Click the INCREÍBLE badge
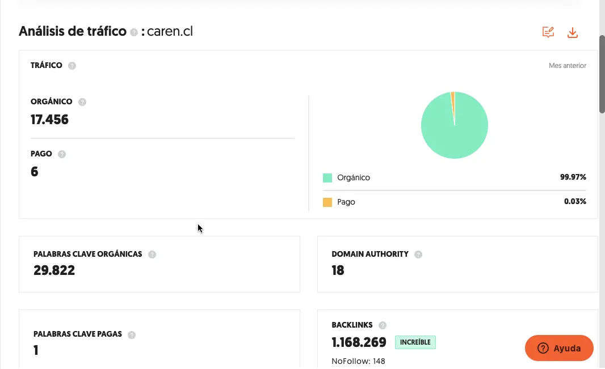 pos(415,342)
